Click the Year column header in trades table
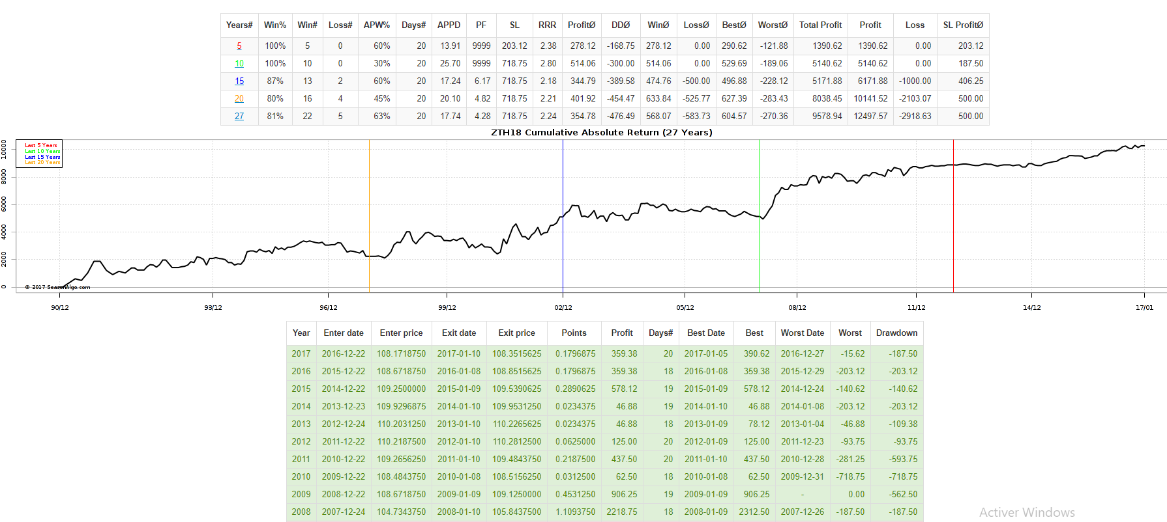 click(x=301, y=333)
